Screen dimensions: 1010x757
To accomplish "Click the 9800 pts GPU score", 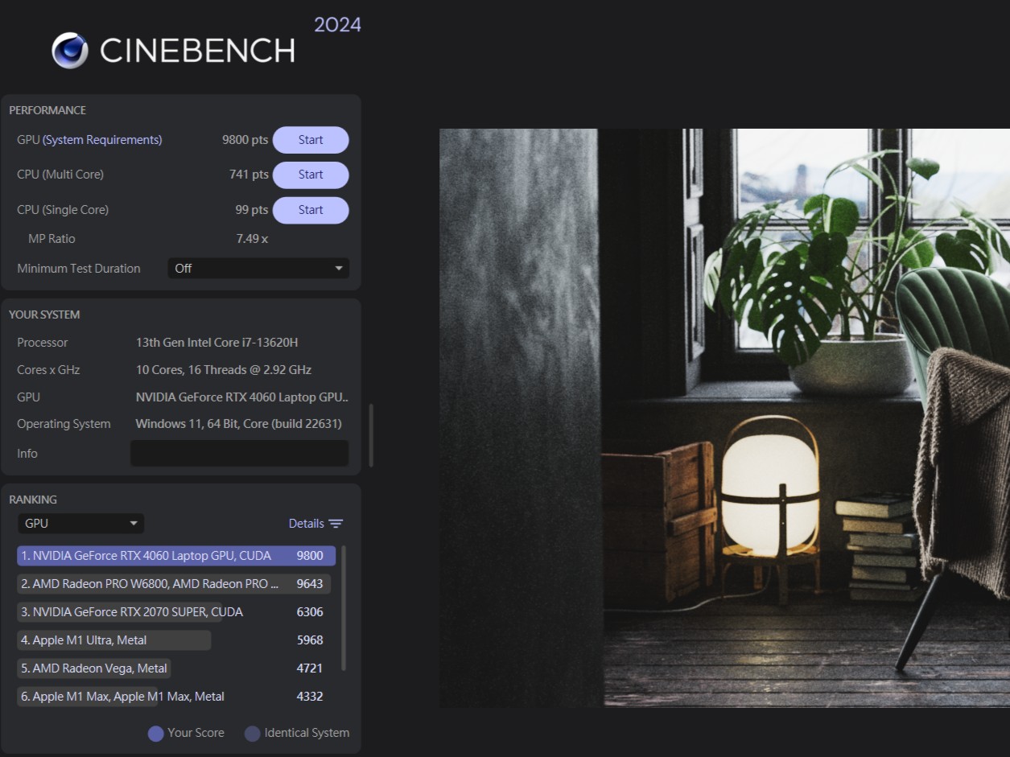I will tap(245, 140).
